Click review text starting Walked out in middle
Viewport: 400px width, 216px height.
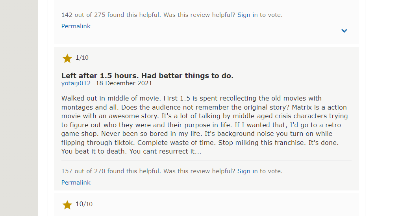(x=205, y=124)
